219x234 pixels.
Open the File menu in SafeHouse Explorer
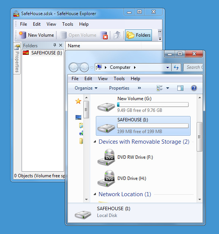23,24
